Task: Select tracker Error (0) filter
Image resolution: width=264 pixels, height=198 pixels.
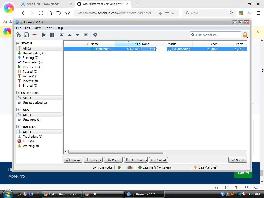Action: 28,141
